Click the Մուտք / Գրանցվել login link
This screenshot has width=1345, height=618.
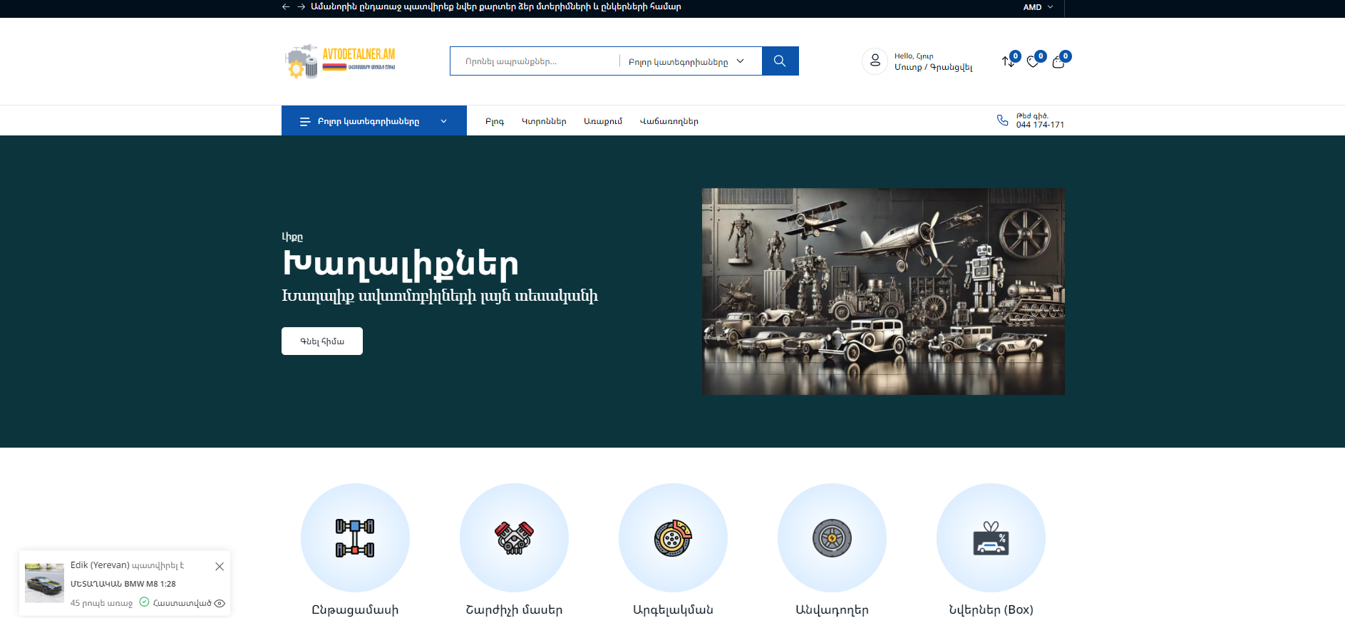[x=933, y=67]
